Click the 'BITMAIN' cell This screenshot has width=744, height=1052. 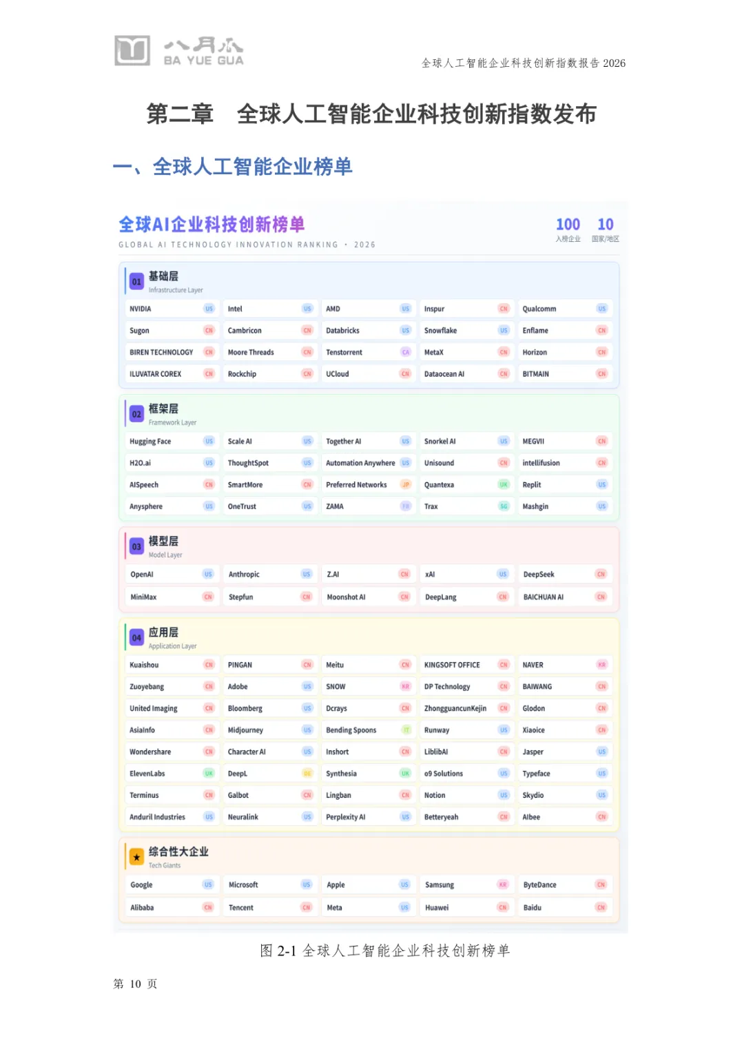click(x=564, y=374)
